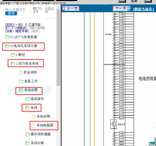
Task: Click the 折叠全部 collapse-all link
Action: 50,10
